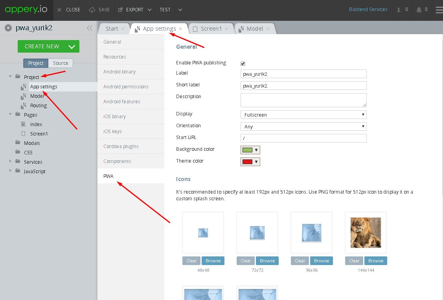This screenshot has height=300, width=443.
Task: Click the index page icon
Action: pyautogui.click(x=24, y=124)
